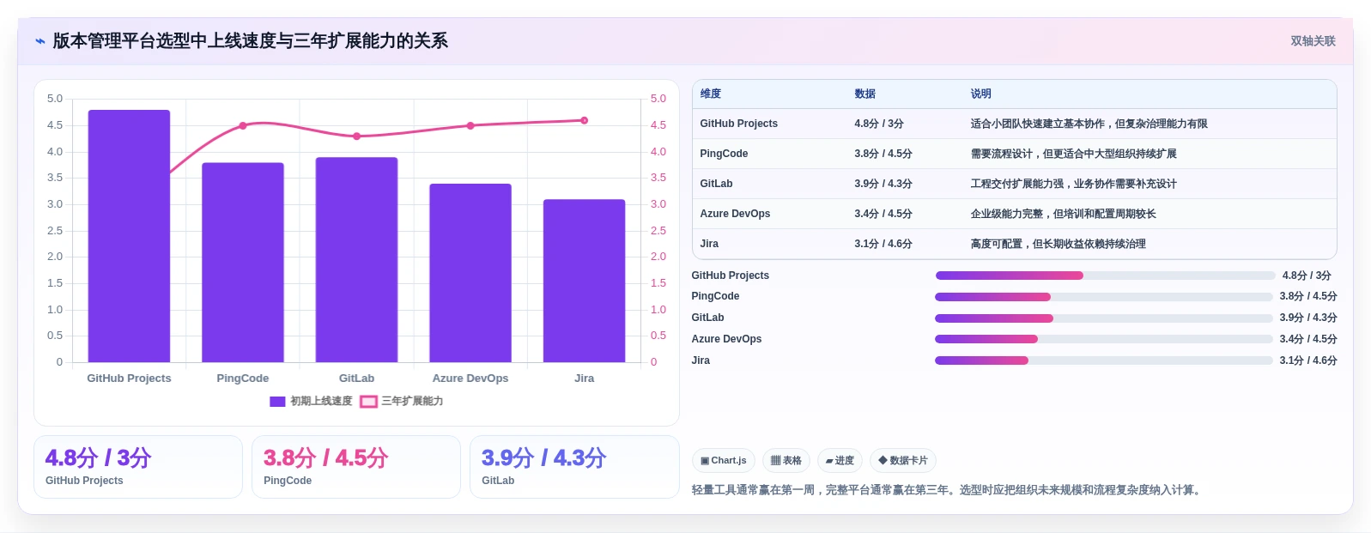This screenshot has height=533, width=1371.
Task: Click the 维度 table column header
Action: (710, 94)
